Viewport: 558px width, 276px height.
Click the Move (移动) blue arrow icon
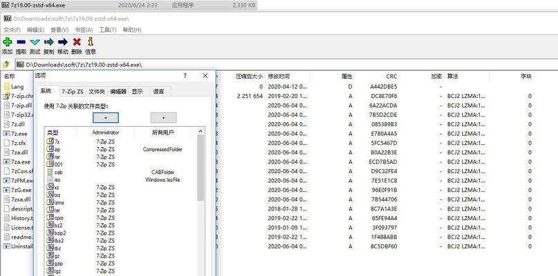pyautogui.click(x=63, y=42)
